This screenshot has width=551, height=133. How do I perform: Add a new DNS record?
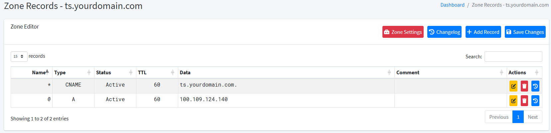[483, 32]
